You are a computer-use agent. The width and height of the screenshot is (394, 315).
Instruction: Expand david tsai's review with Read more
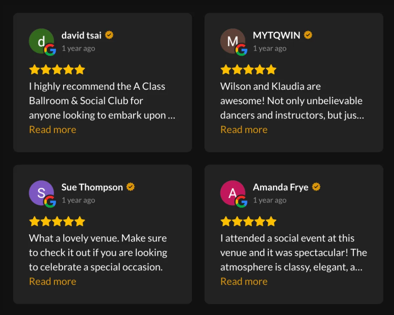[x=53, y=130]
